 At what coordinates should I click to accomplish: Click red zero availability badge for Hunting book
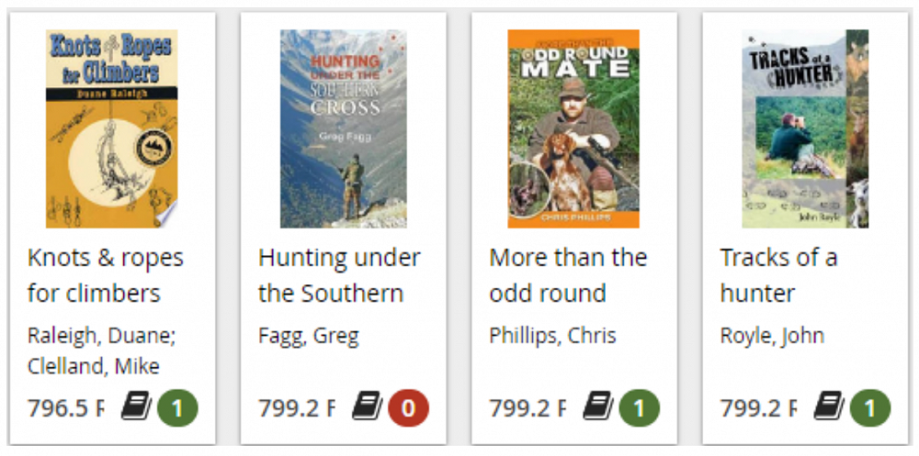point(408,407)
